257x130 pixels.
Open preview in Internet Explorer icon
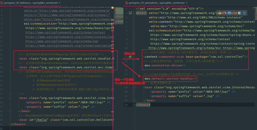coord(239,13)
